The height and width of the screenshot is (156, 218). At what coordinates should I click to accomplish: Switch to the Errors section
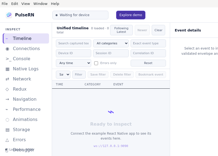(x=26, y=140)
